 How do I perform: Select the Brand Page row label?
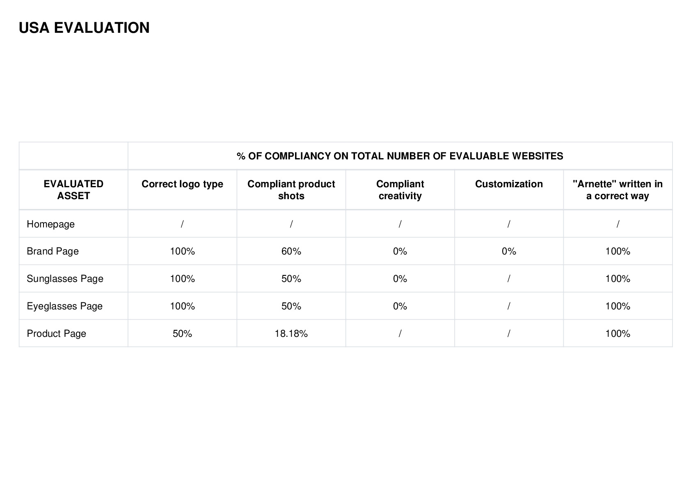click(53, 251)
